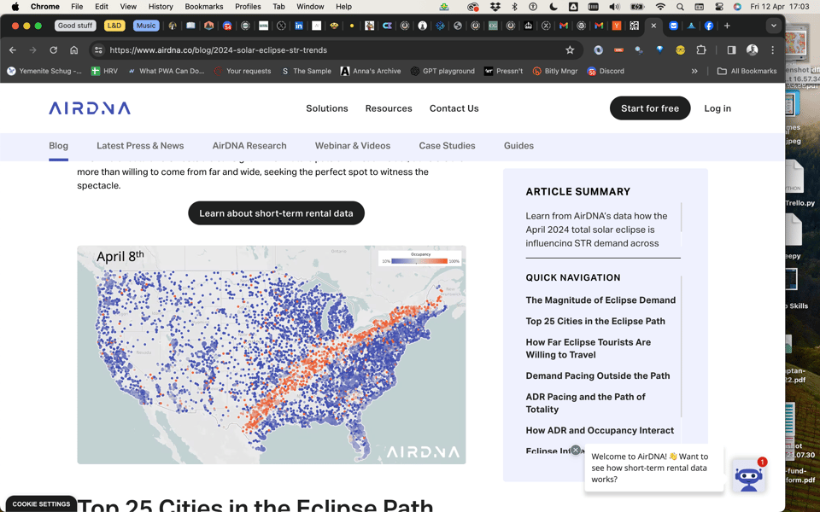Switch to the AirDNA Research tab

[x=249, y=146]
